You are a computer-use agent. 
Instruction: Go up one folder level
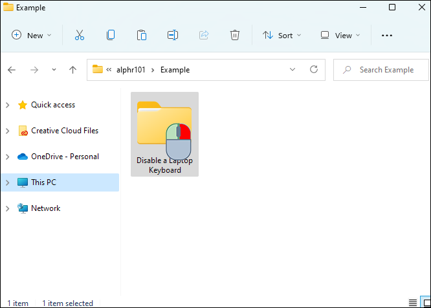(72, 70)
